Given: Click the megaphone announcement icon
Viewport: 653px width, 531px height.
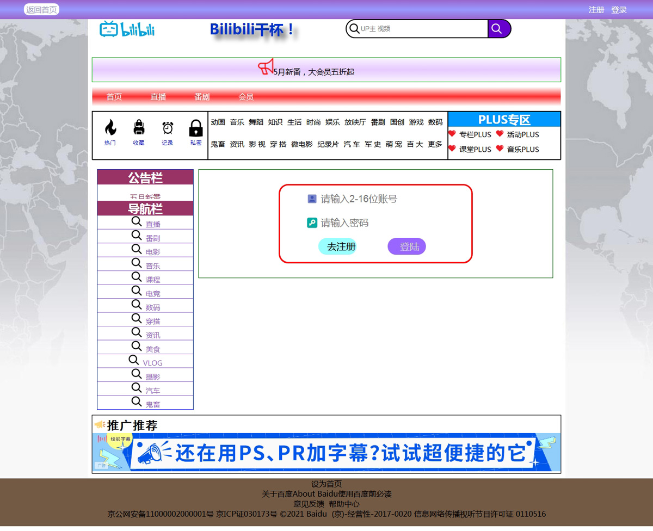Looking at the screenshot, I should (266, 66).
